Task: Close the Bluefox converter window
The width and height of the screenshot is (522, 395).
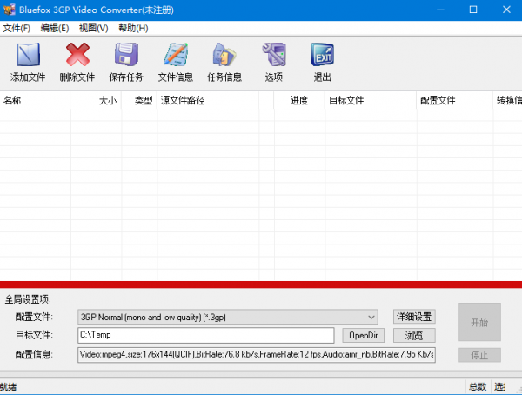Action: 506,10
